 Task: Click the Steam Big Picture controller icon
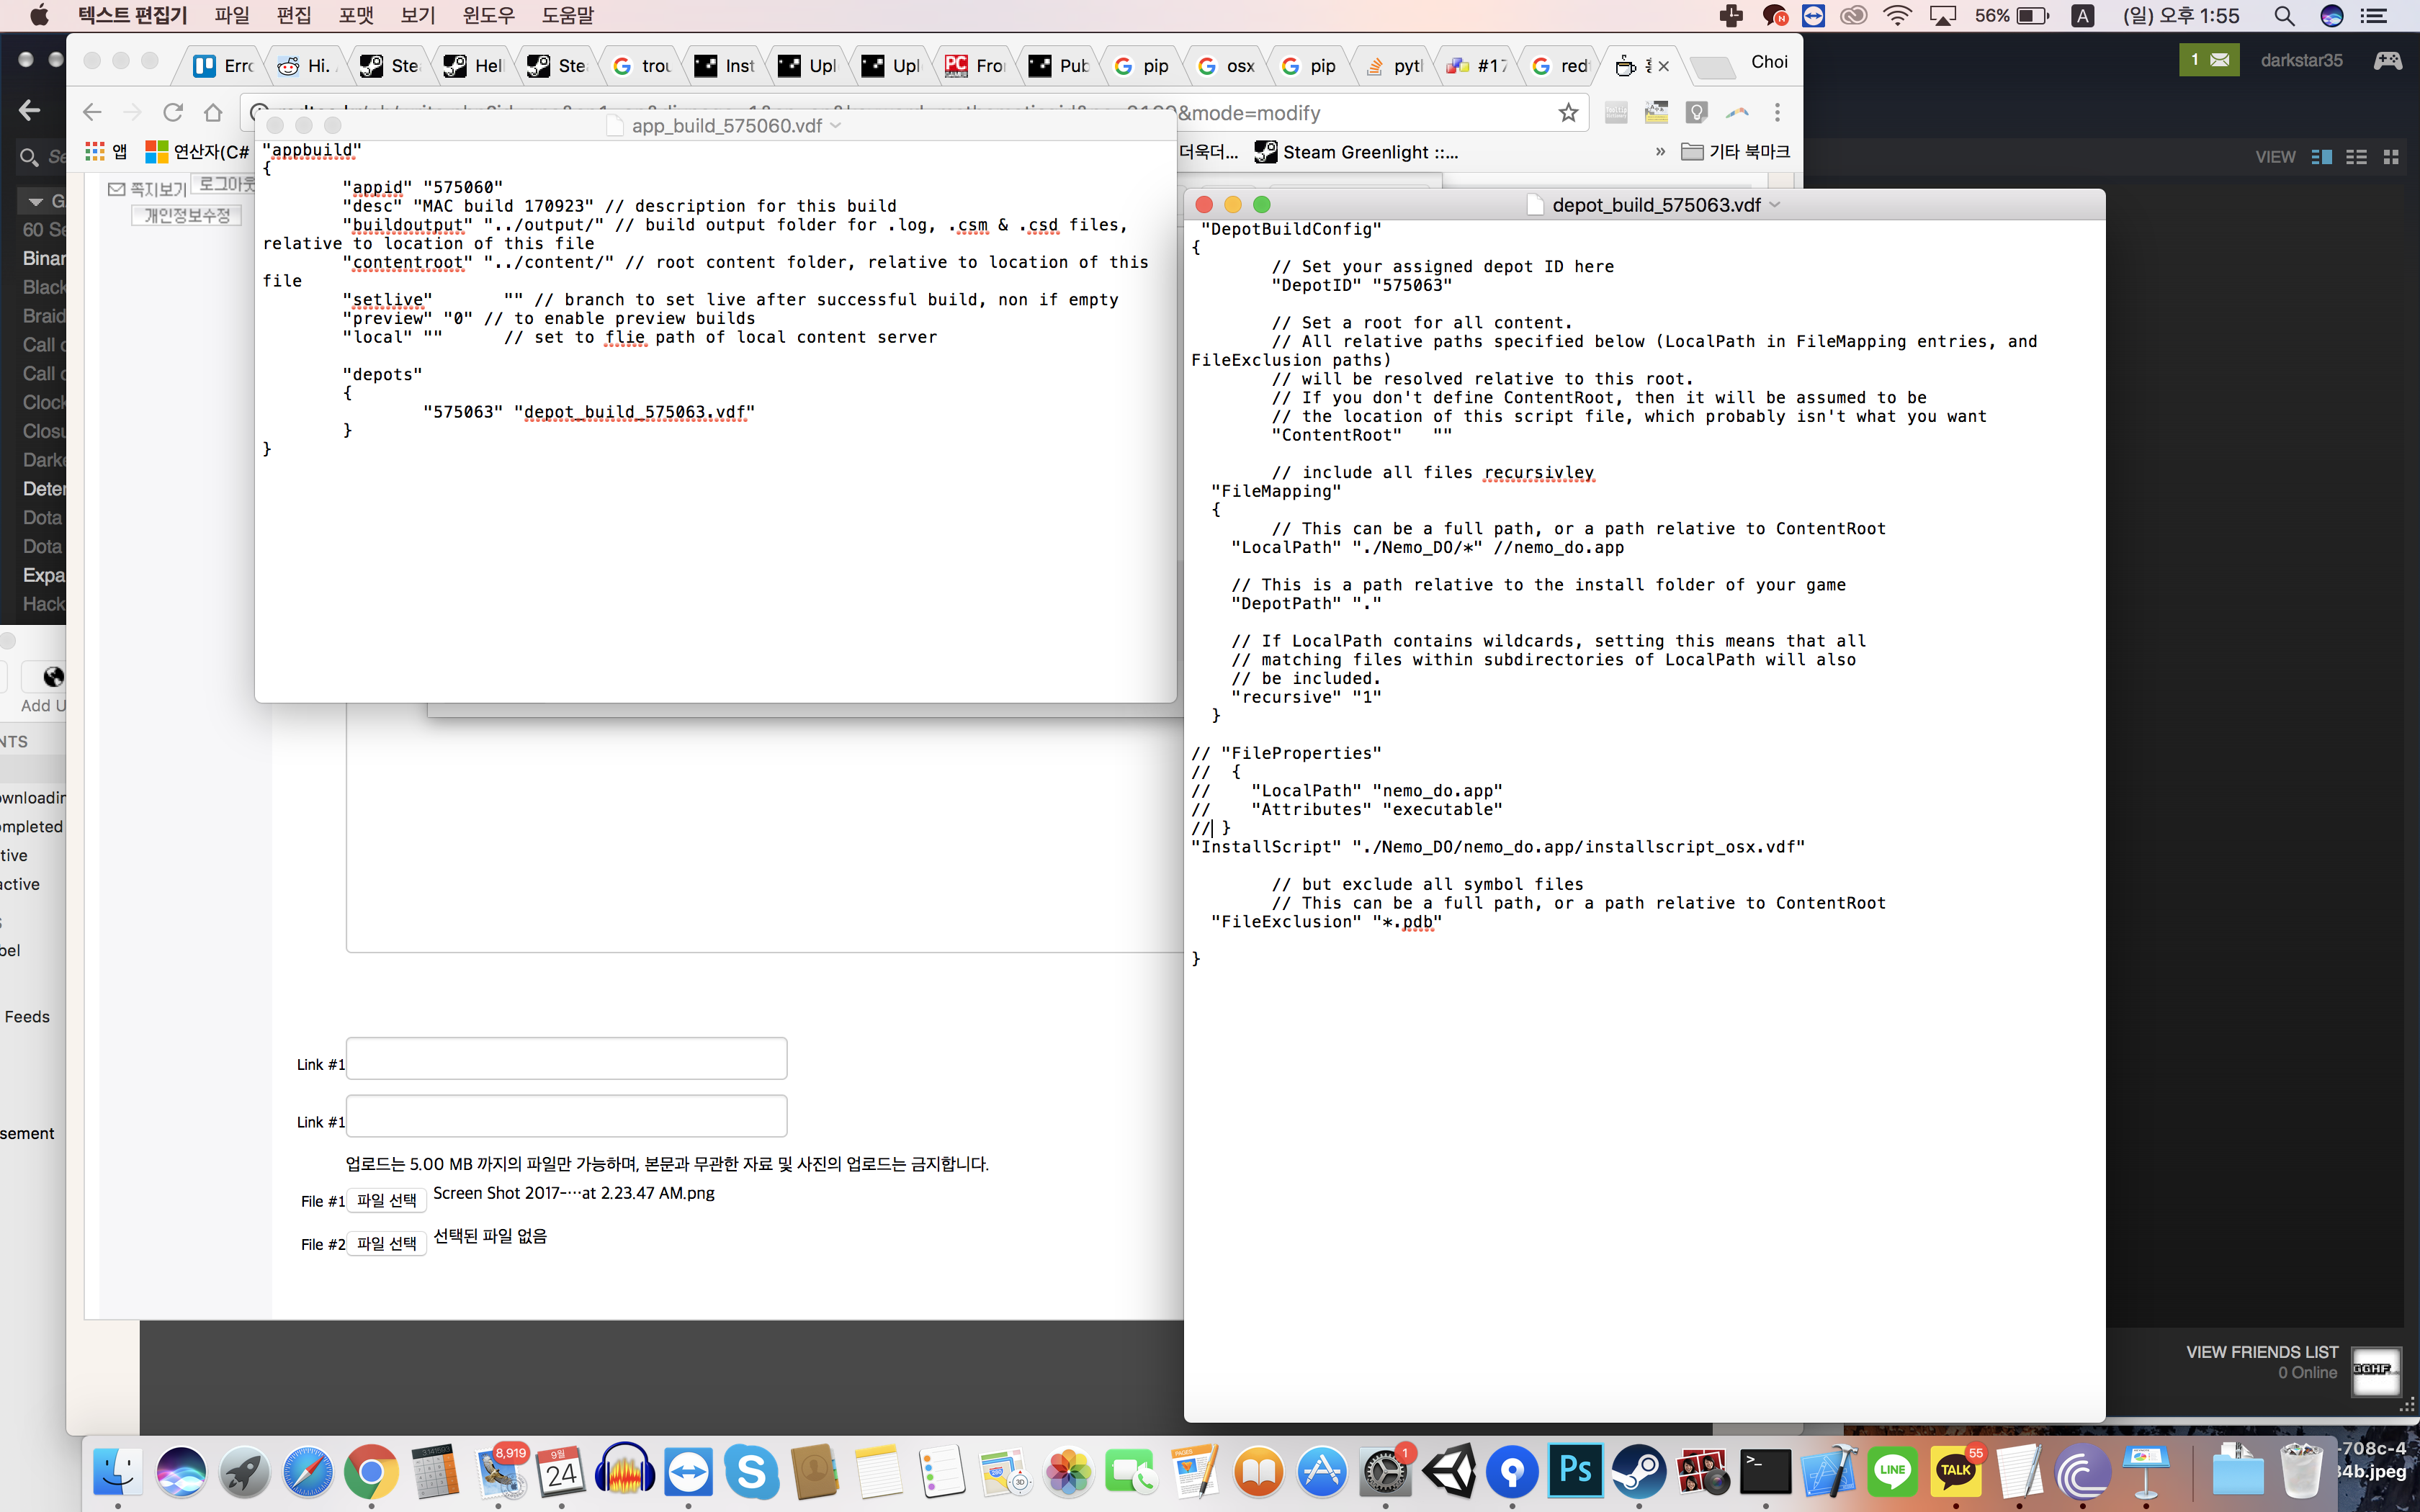click(2387, 60)
